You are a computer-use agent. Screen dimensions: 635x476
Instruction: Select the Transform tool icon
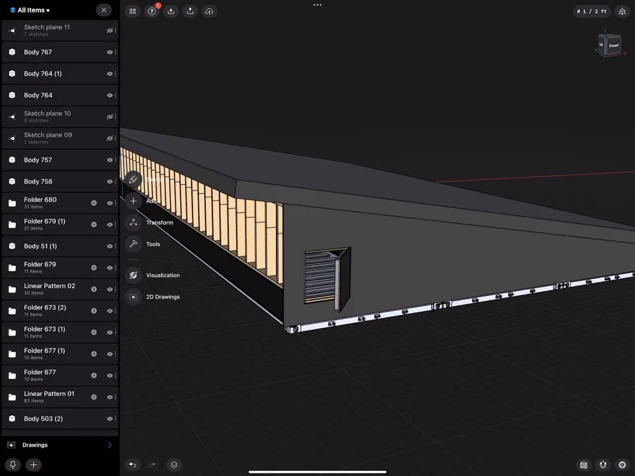pos(133,223)
